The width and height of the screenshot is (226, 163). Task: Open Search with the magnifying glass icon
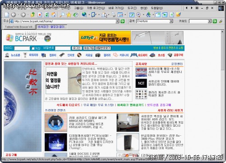[62, 14]
